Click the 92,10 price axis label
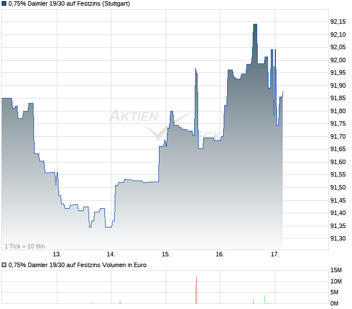This screenshot has width=352, height=309. pos(338,35)
